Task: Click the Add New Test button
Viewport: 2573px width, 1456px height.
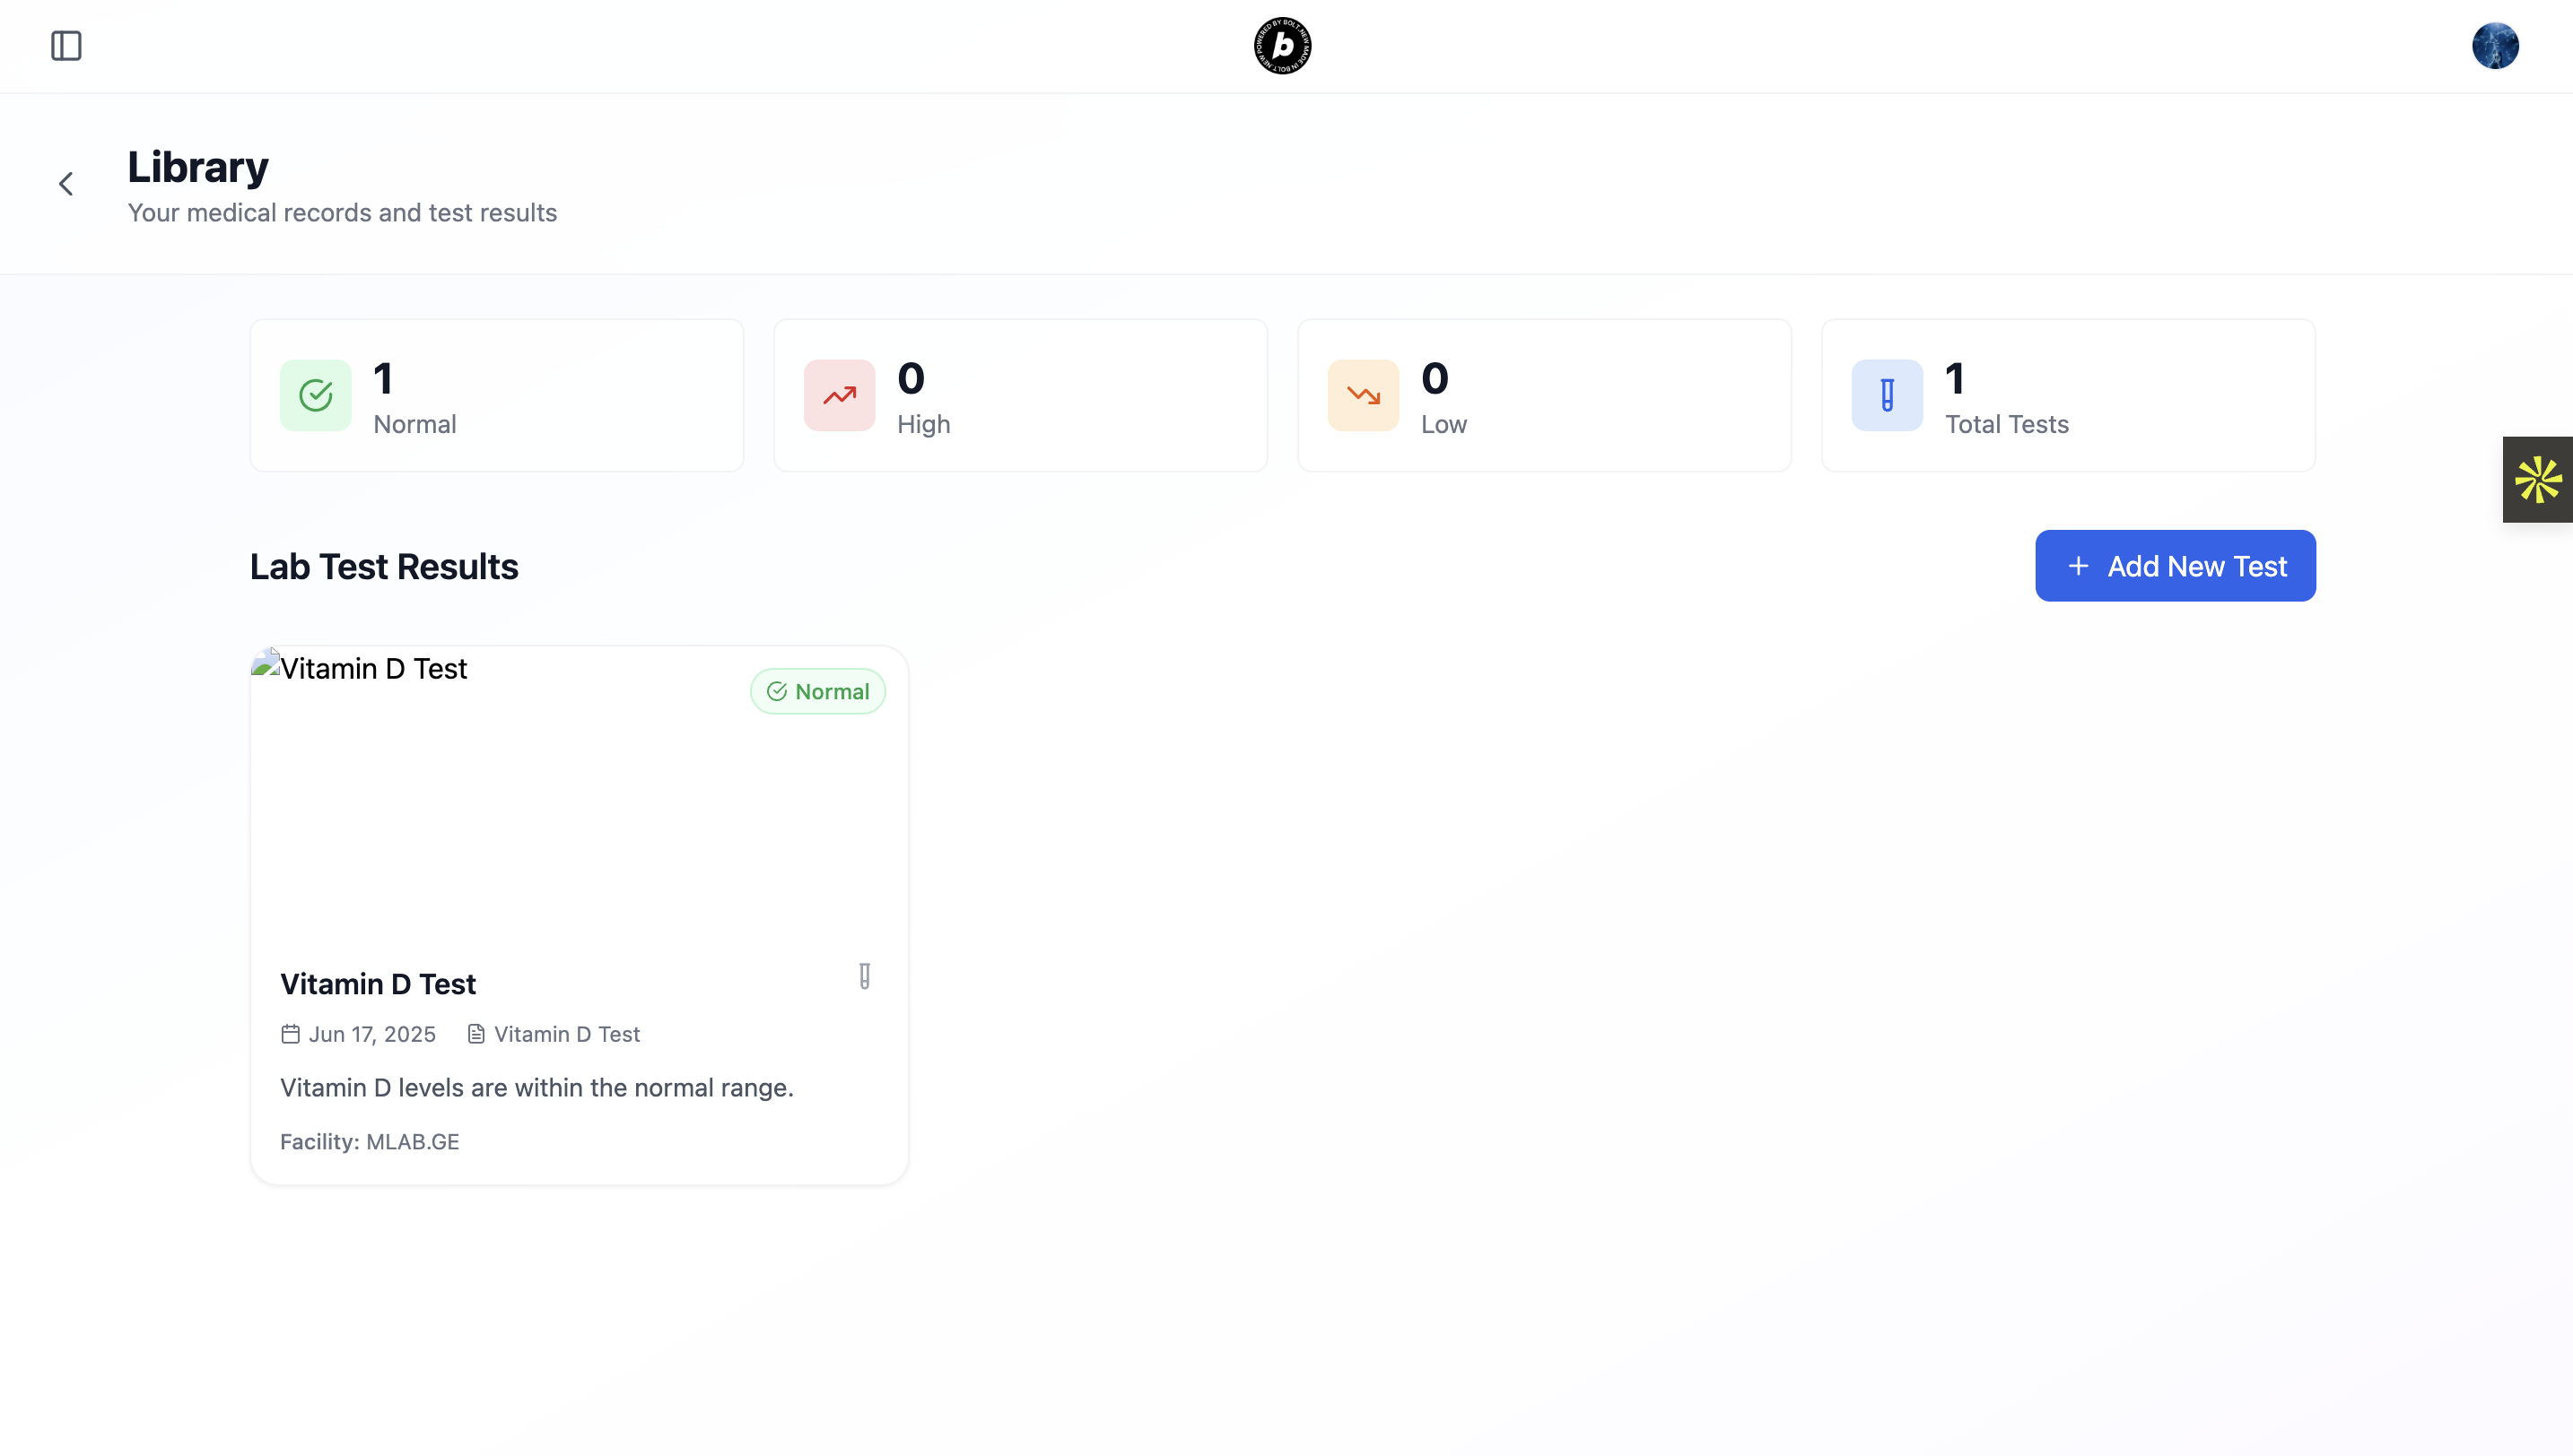Action: click(2175, 566)
